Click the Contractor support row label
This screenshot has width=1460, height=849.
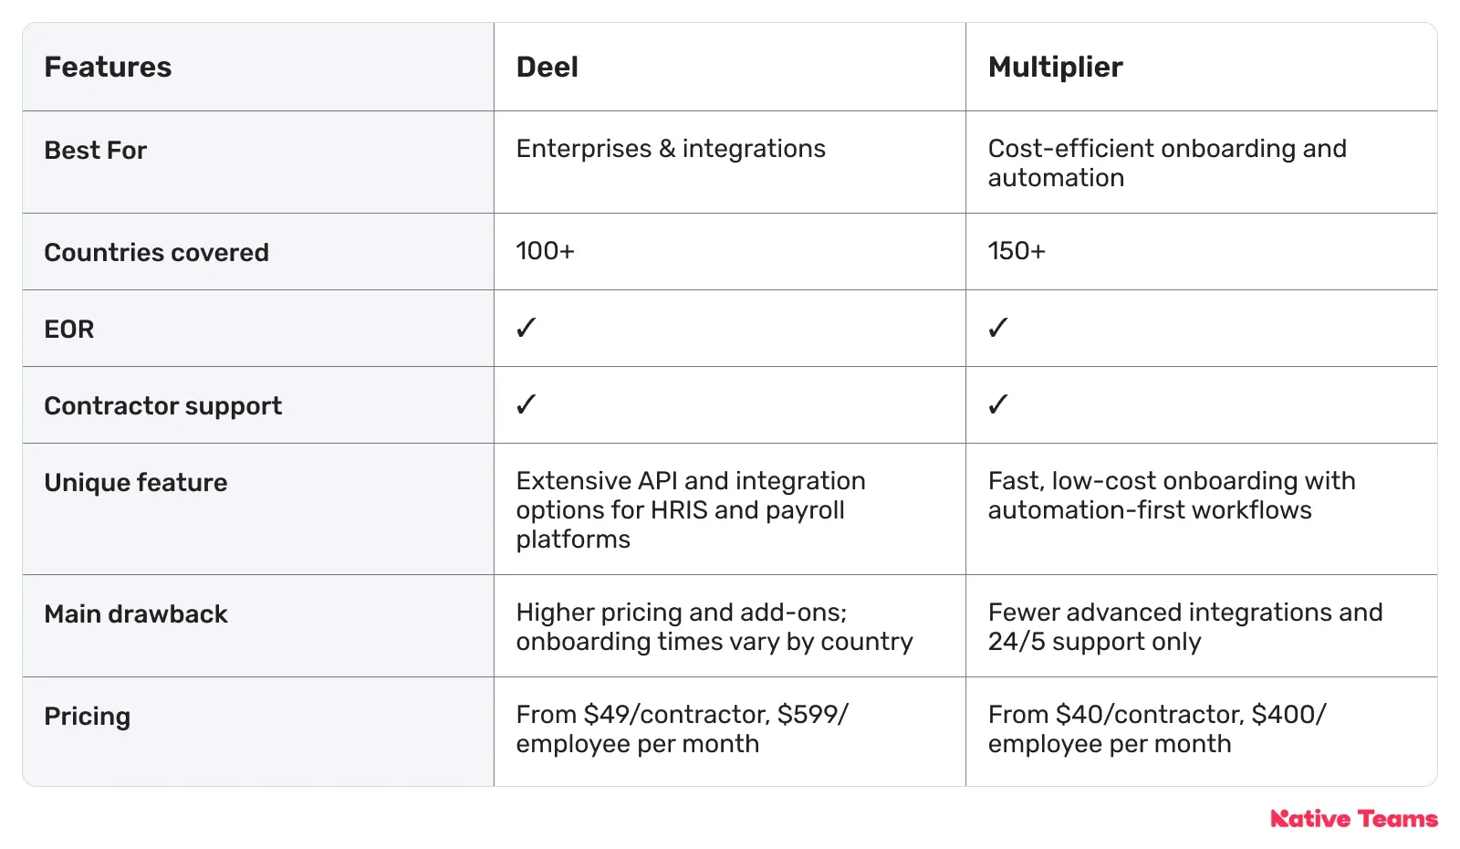click(x=163, y=405)
